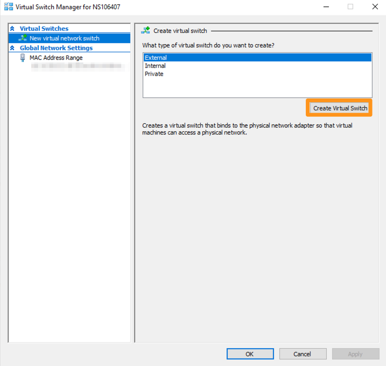Click the MAC Address Range adapter icon
The image size is (386, 366).
[23, 58]
